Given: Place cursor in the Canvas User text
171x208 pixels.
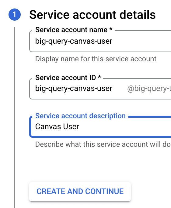Looking at the screenshot, I should [x=57, y=126].
